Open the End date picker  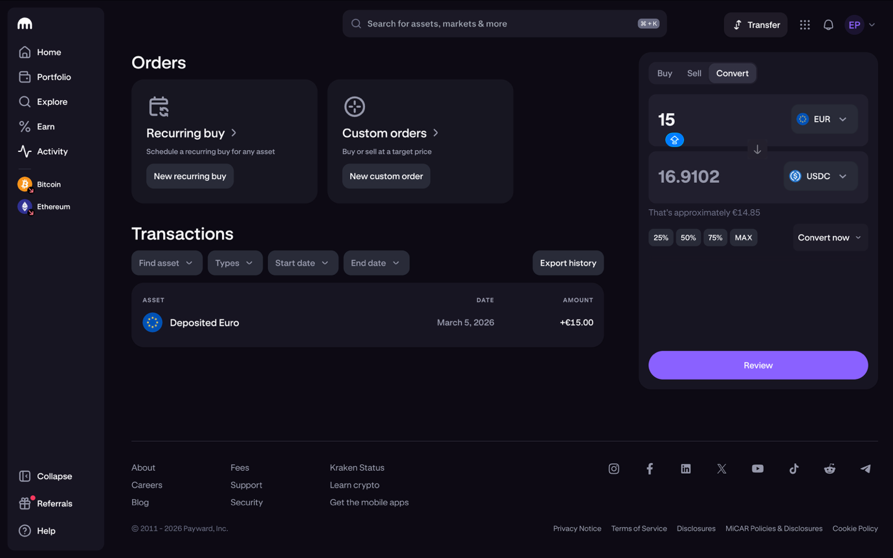[377, 263]
